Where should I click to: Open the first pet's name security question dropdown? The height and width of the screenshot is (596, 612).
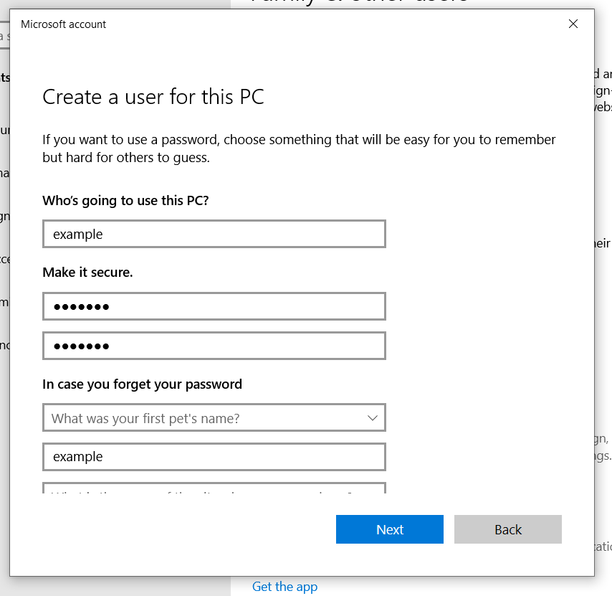pos(214,417)
